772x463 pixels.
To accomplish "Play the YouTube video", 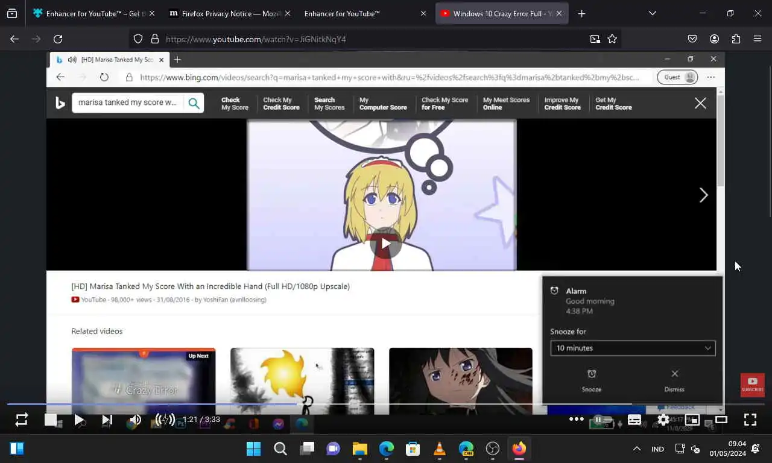I will tap(79, 420).
